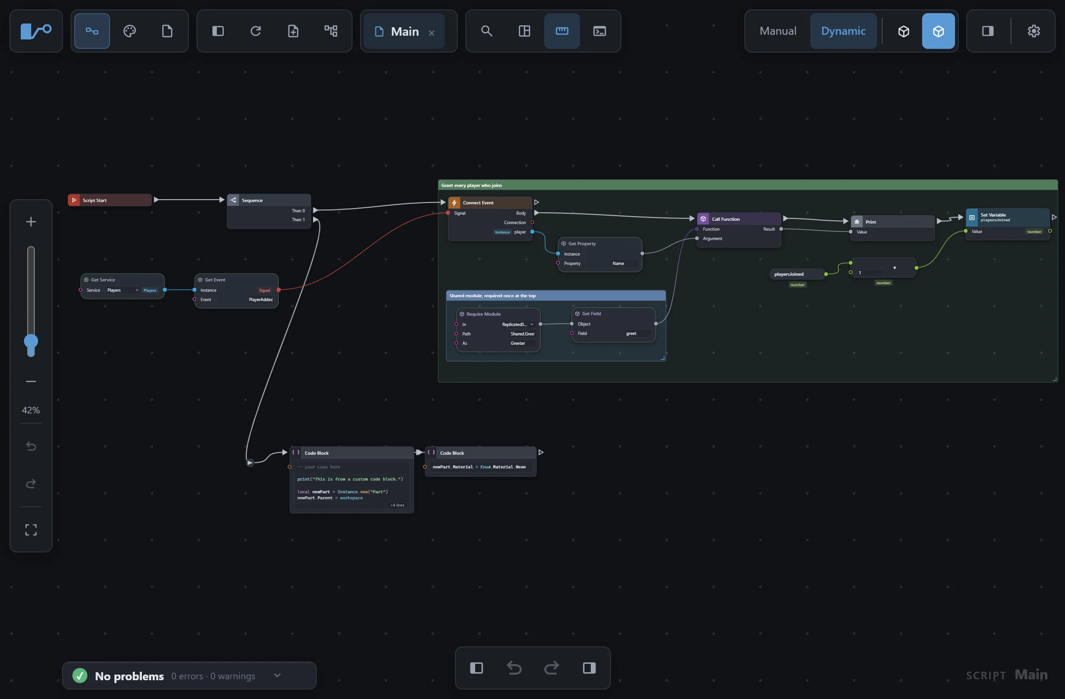Select the Script Start node
The height and width of the screenshot is (699, 1065).
(110, 200)
